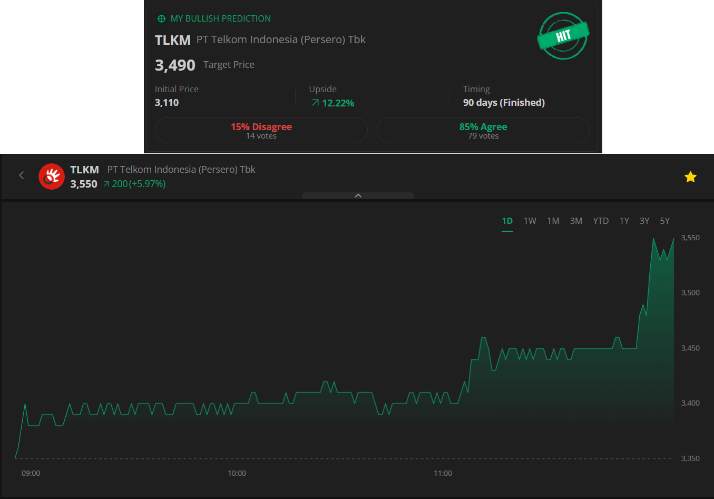Click the 3,550 current price in header

pyautogui.click(x=84, y=184)
